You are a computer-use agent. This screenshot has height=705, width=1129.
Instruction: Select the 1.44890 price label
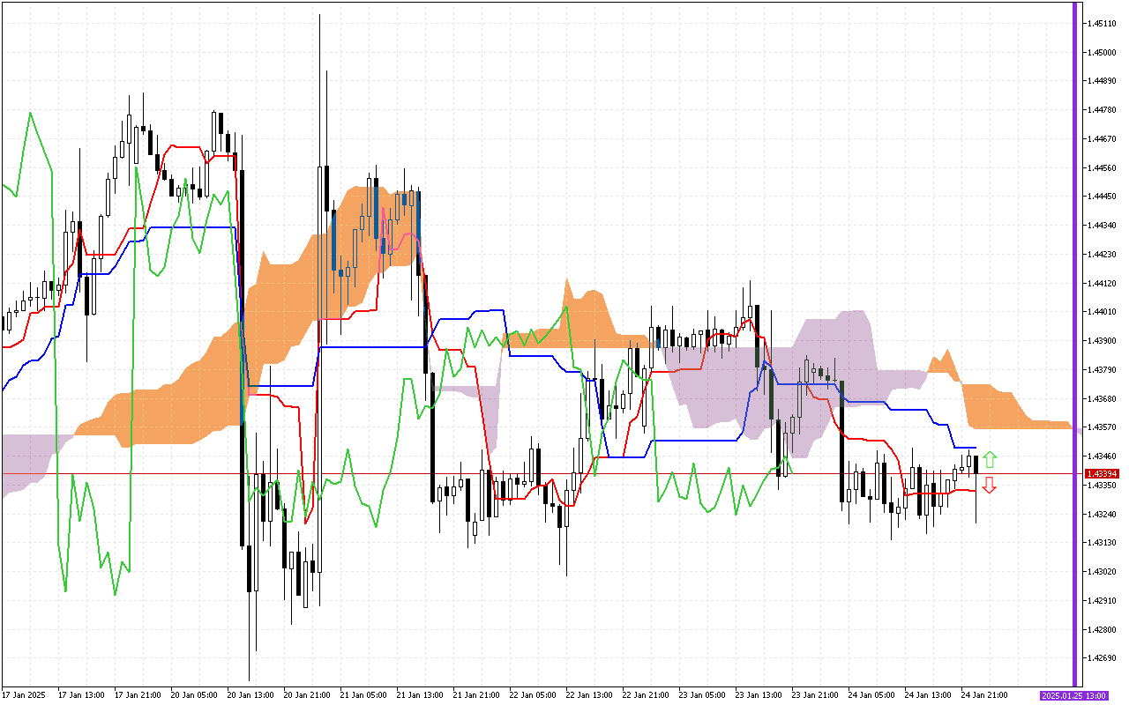tap(1102, 82)
